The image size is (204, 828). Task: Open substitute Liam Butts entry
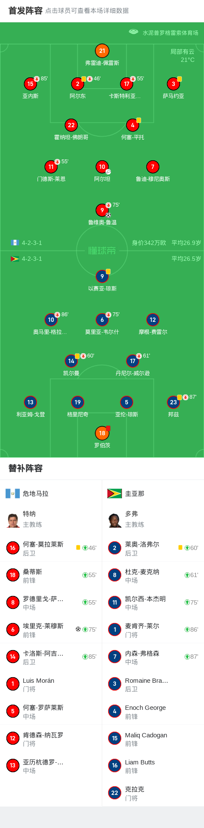tap(153, 765)
